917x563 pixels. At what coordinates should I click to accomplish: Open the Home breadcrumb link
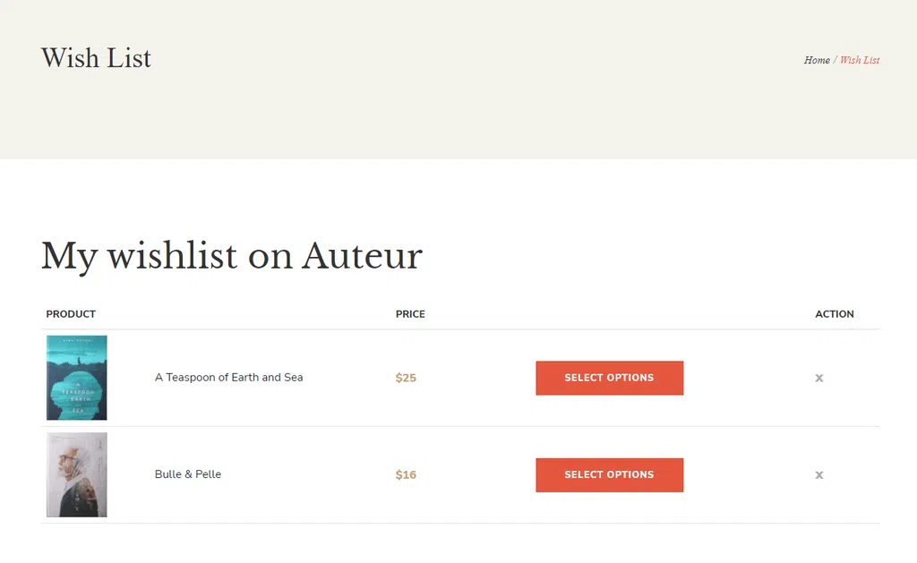pyautogui.click(x=817, y=60)
